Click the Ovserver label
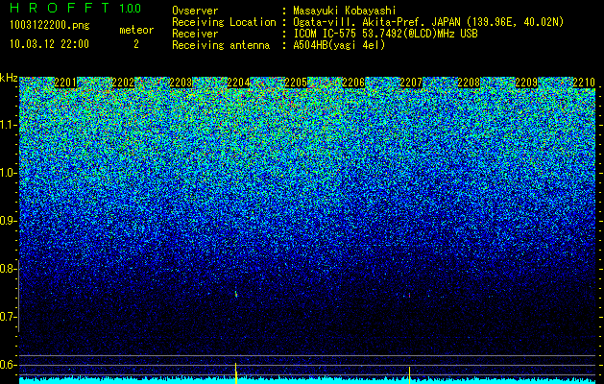 [x=195, y=11]
